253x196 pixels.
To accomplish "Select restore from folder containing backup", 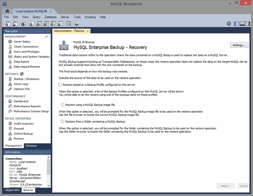I will click(x=62, y=122).
